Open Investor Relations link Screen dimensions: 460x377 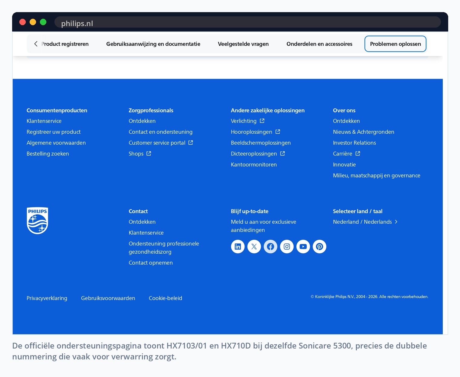354,143
